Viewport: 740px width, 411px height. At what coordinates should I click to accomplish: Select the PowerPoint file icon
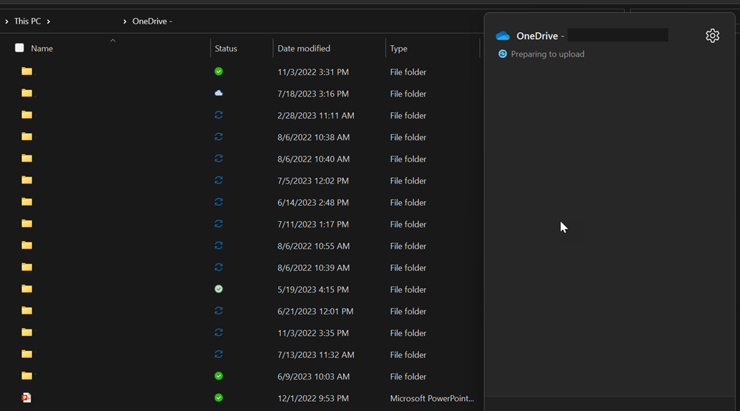(x=26, y=398)
